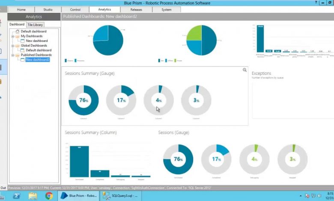Click the magnifier zoom icon on Sessions Summary tile
Viewport: 334px width, 201px height.
(x=245, y=70)
